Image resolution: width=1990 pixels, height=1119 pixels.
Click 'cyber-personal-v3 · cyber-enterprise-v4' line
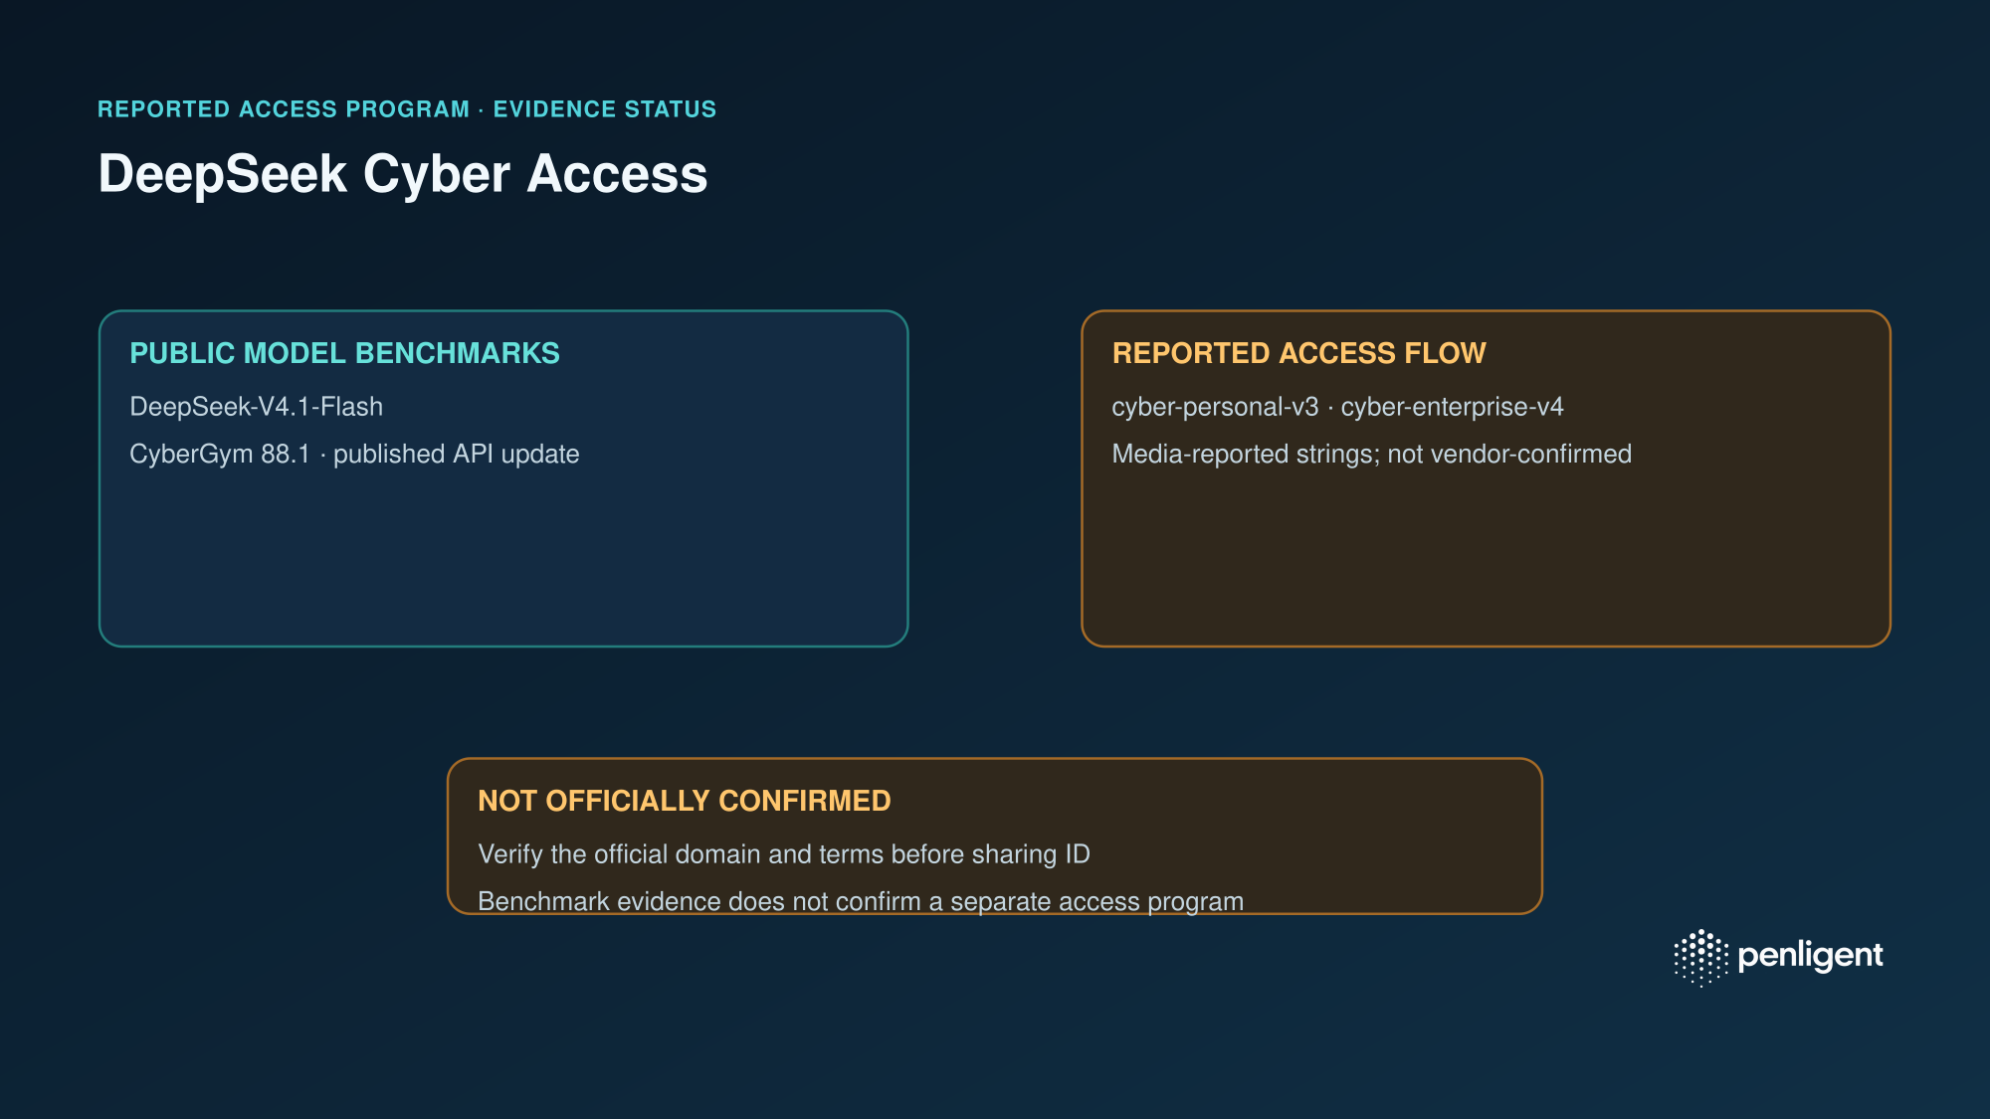point(1337,407)
